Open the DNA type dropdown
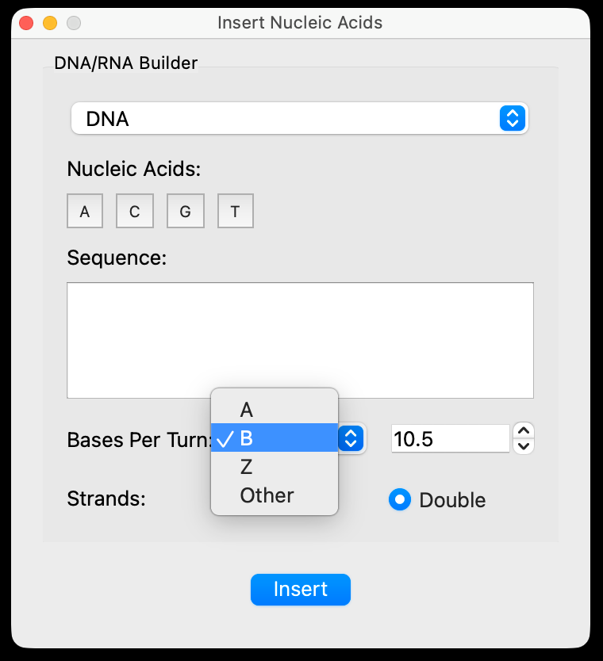This screenshot has width=603, height=661. coord(299,119)
